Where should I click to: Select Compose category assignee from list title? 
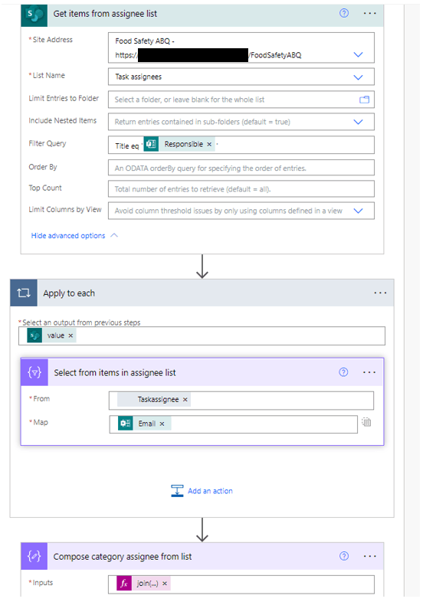pos(122,557)
